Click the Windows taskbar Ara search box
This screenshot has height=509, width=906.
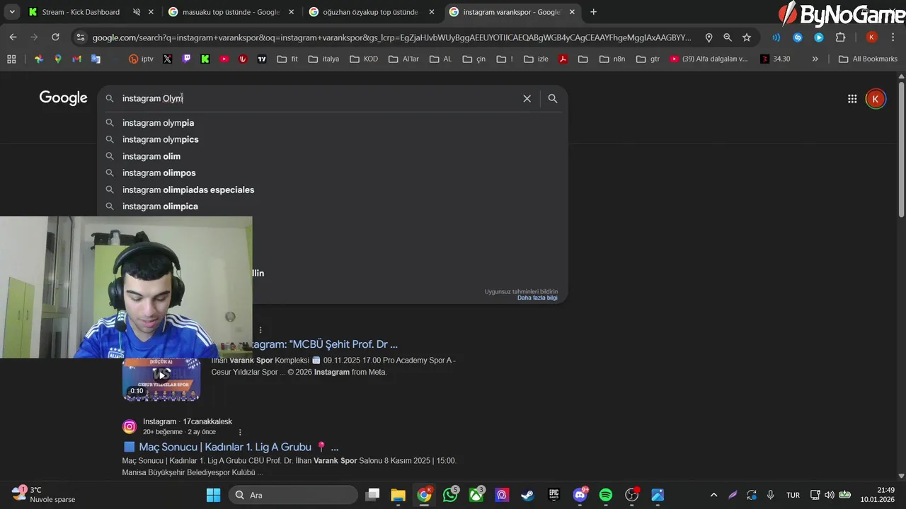click(293, 495)
